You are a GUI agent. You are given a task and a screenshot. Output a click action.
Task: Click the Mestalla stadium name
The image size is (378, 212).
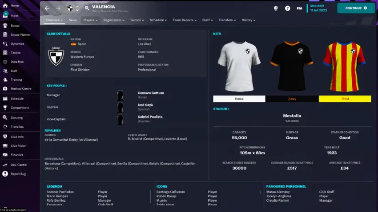[292, 116]
